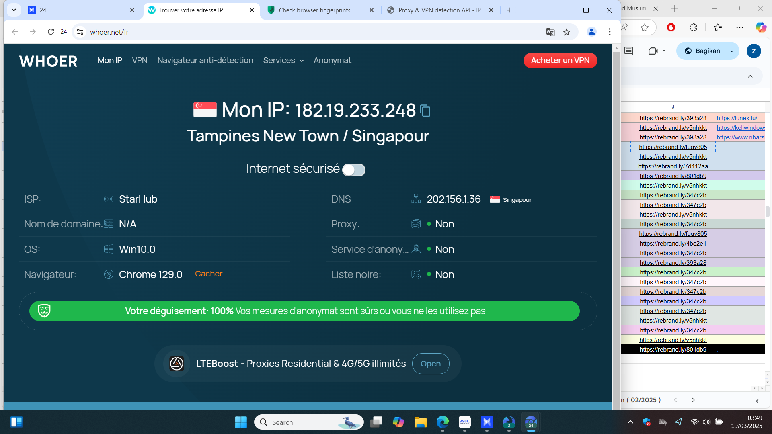Viewport: 772px width, 434px height.
Task: Click the DNS value 202.156.1.36
Action: 454,199
